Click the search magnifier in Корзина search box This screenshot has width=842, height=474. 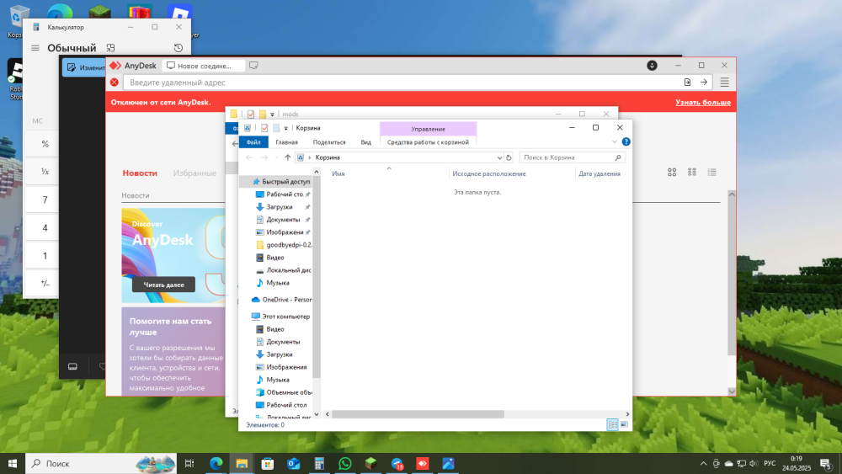tap(618, 157)
